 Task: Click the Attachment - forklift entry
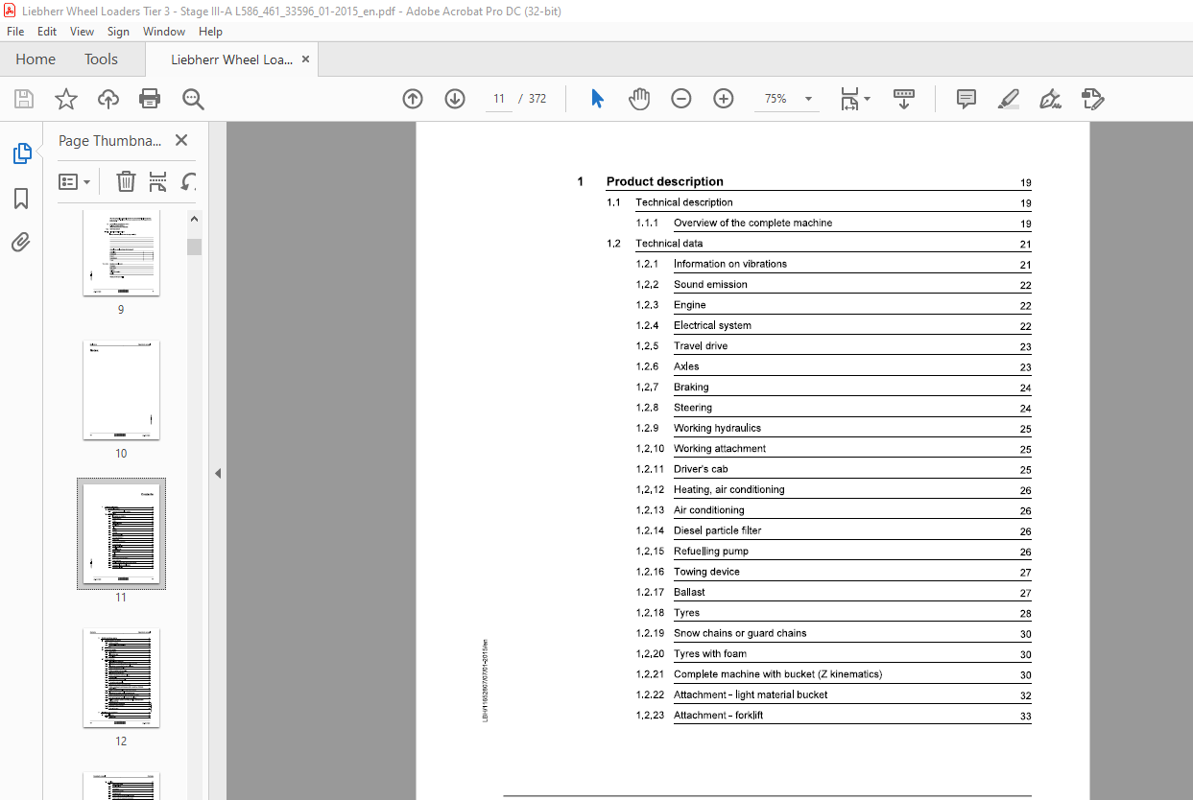pos(718,716)
